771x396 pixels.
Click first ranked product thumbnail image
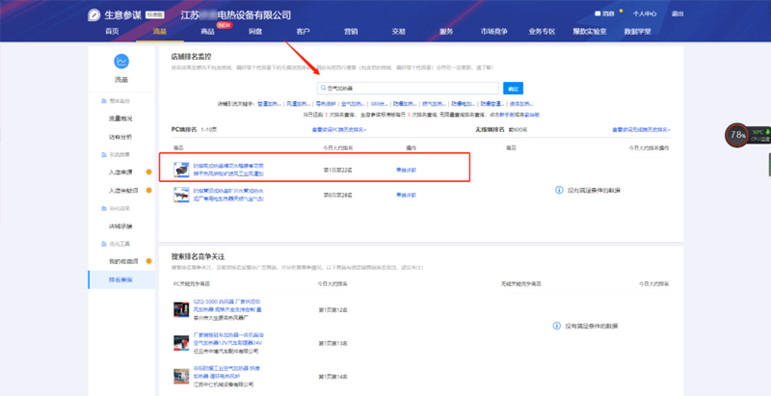point(180,169)
